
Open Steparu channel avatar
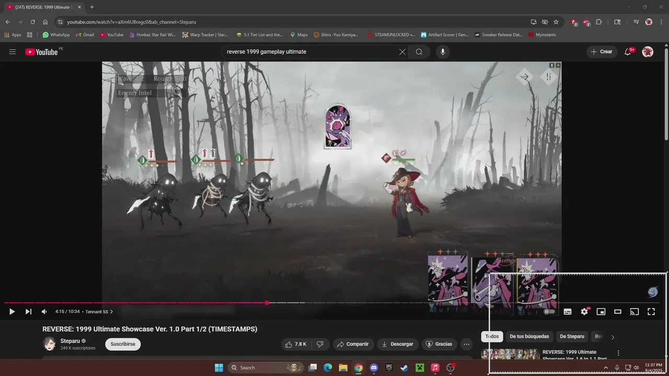(49, 344)
